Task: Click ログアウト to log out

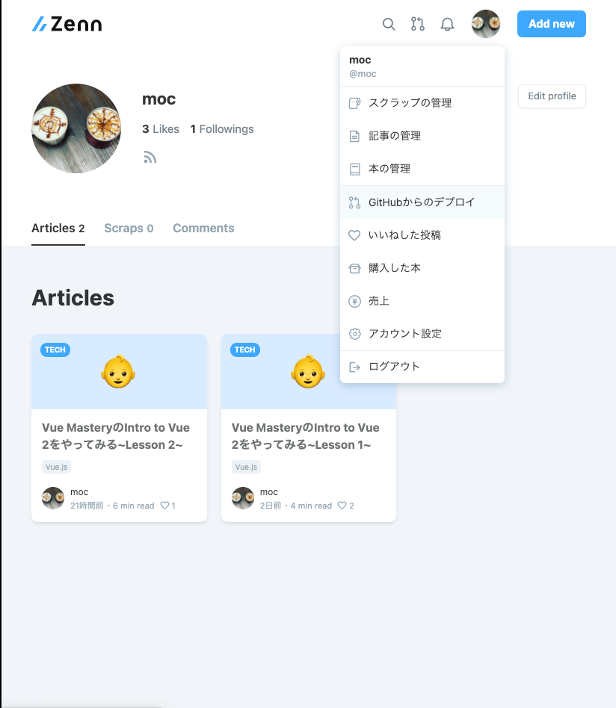Action: [422, 367]
